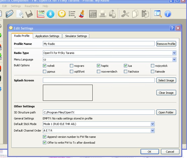
Task: Enable the nogvars build option
Action: pos(72,66)
